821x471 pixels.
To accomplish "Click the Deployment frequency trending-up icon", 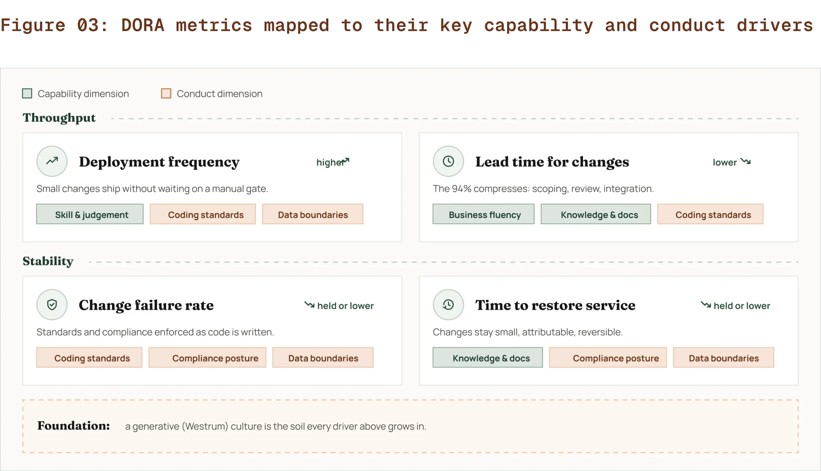I will [52, 161].
